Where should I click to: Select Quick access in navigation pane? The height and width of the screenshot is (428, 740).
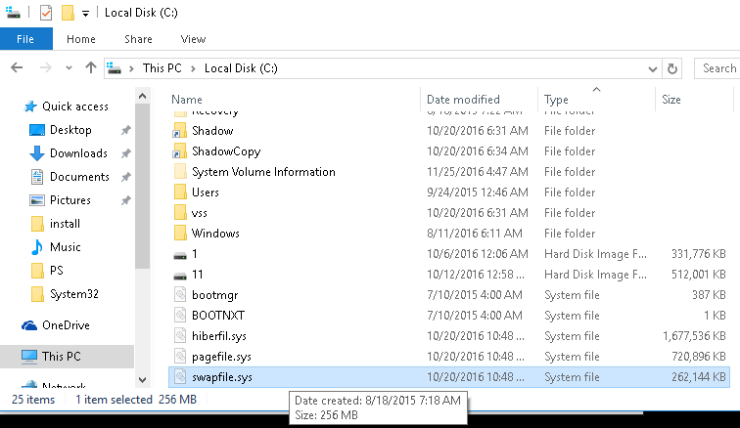coord(75,107)
